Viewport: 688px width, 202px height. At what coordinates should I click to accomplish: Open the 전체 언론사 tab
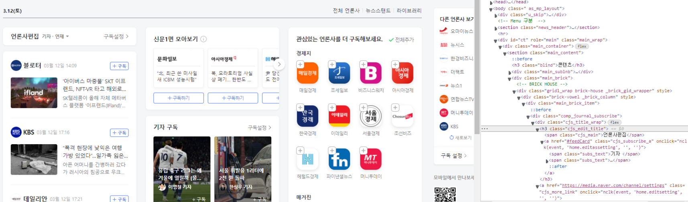point(346,11)
